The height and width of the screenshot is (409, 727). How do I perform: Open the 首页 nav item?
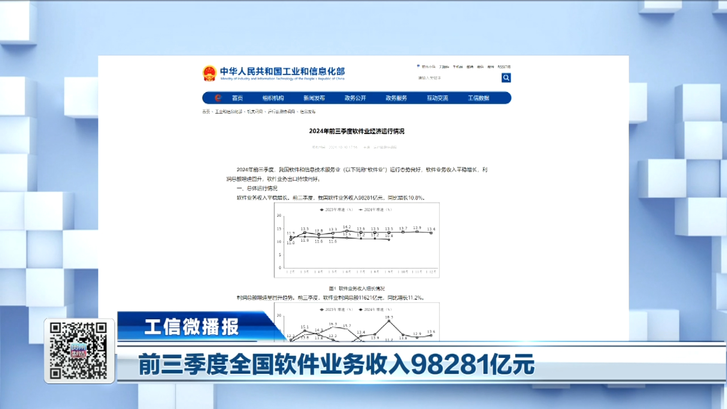tap(237, 98)
